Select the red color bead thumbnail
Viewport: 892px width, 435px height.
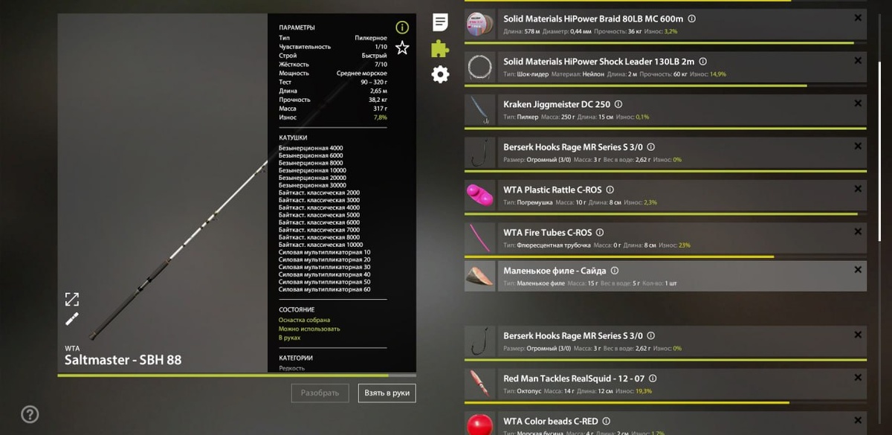[480, 424]
